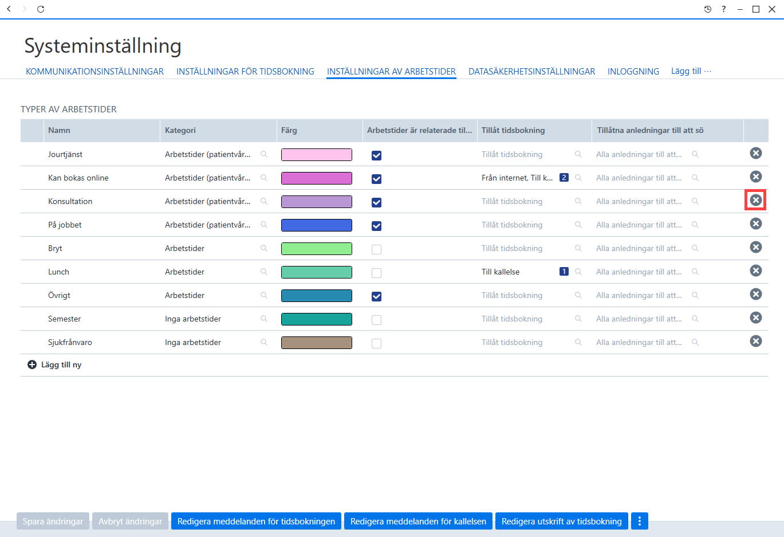Uncheck the Jourtjänst related checkbox
This screenshot has height=537, width=784.
[376, 155]
